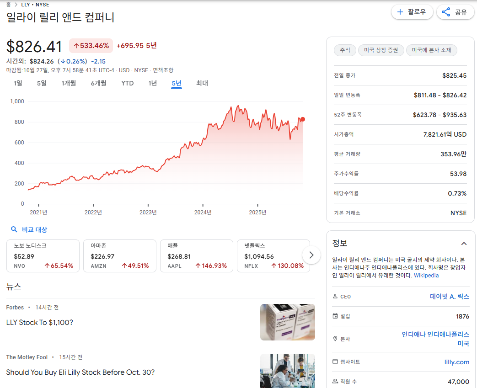This screenshot has height=388, width=477.
Task: Collapse the 정보 section chevron
Action: pos(464,243)
